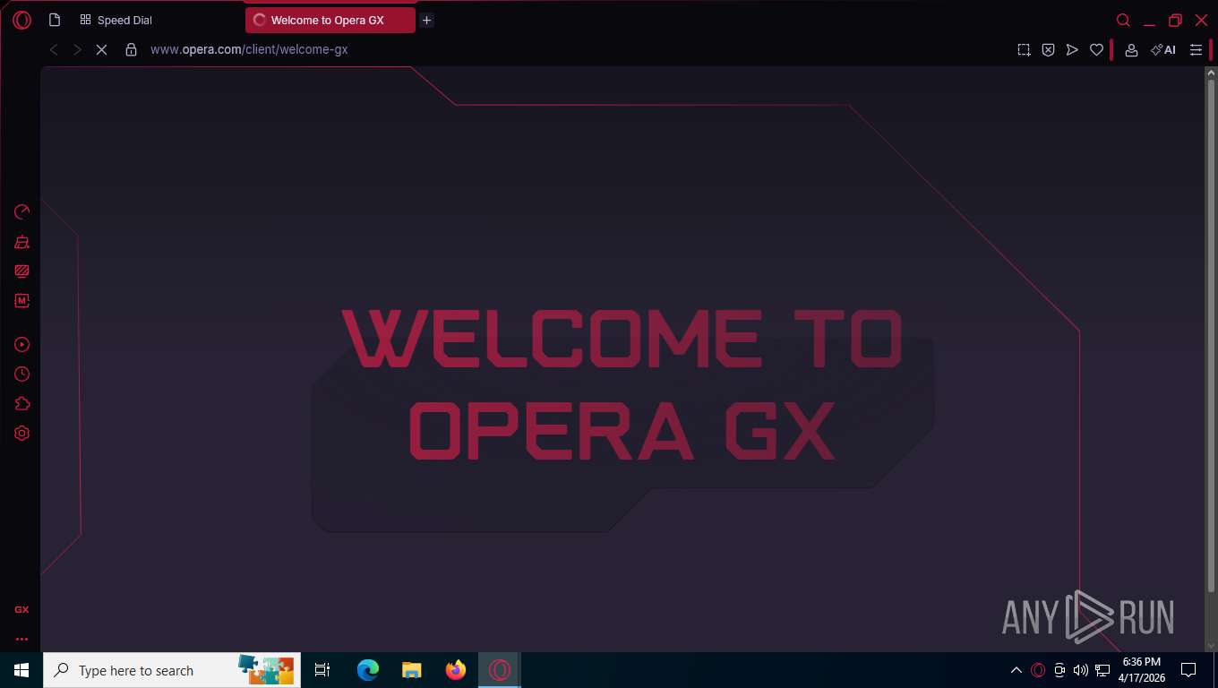Screen dimensions: 1218x688
Task: Add page to bookmarks heart
Action: pos(1096,50)
